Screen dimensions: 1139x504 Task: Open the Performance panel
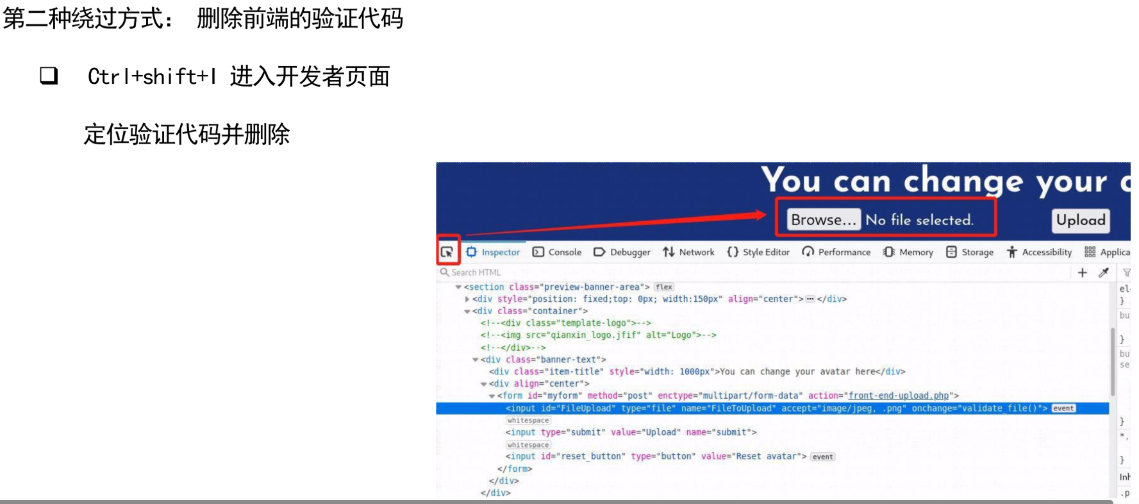click(836, 252)
